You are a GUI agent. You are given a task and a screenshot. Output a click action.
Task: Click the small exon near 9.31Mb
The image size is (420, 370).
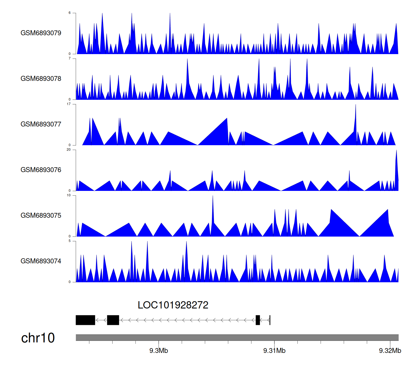(258, 320)
